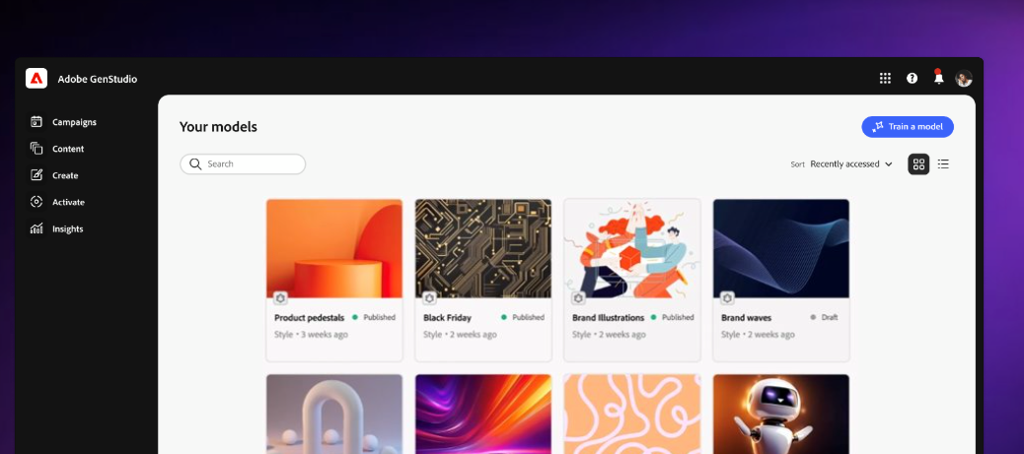Click Draft status on Brand waves
Screen dimensions: 1024x454
824,317
